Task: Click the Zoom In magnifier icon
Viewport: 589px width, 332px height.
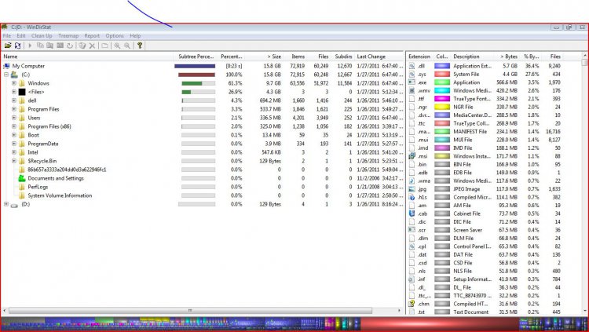Action: click(117, 46)
